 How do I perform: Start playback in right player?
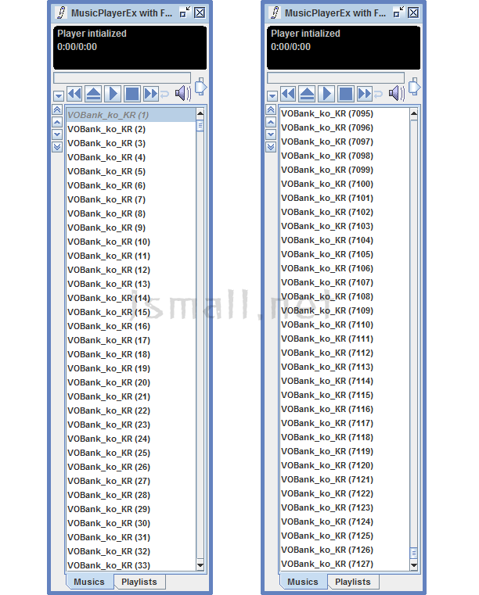(x=326, y=94)
